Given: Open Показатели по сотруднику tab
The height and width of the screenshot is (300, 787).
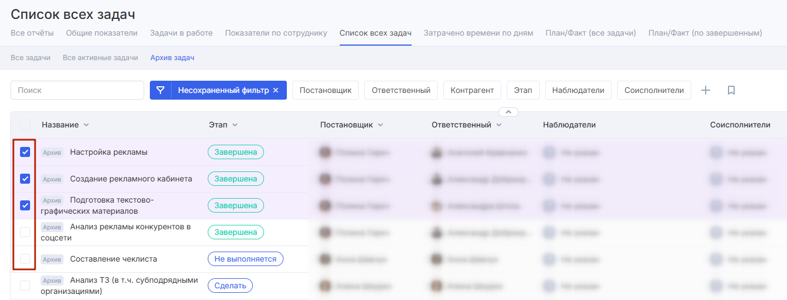Looking at the screenshot, I should [x=276, y=33].
